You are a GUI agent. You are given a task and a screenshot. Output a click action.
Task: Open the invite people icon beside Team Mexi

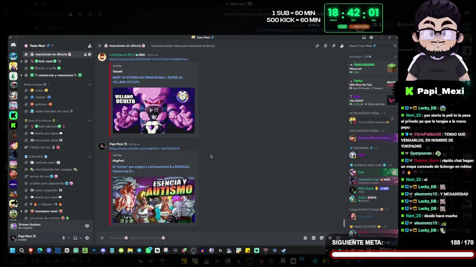(90, 46)
